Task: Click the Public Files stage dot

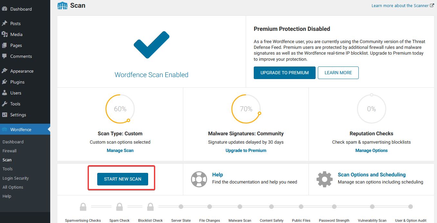Action: 301,207
